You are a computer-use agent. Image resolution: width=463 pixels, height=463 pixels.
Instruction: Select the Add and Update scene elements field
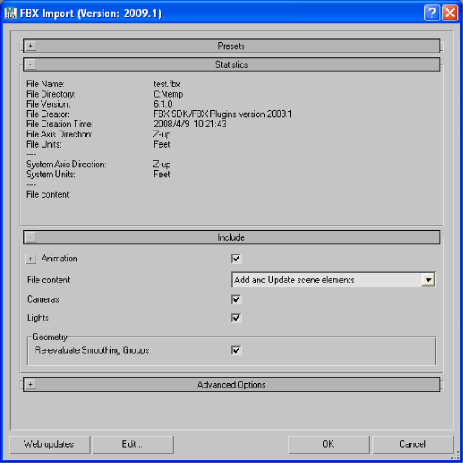pyautogui.click(x=333, y=280)
